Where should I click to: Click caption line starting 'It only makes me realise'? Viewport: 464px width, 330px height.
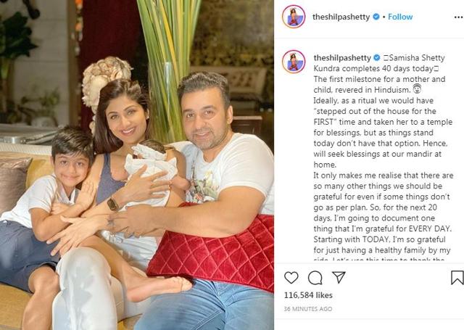[384, 176]
